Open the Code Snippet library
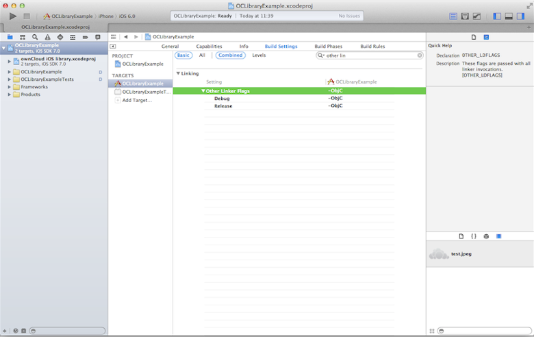Viewport: 534px width, 337px height. [473, 236]
